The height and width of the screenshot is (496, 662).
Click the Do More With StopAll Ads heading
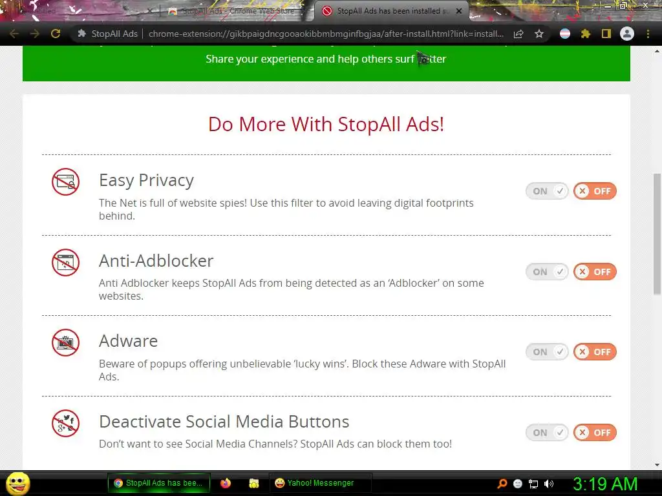coord(326,125)
